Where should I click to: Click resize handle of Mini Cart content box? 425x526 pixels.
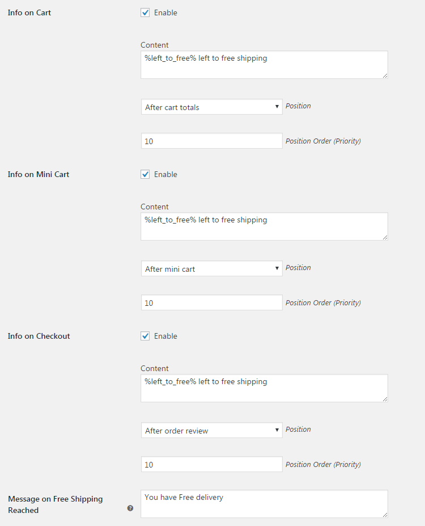click(385, 238)
